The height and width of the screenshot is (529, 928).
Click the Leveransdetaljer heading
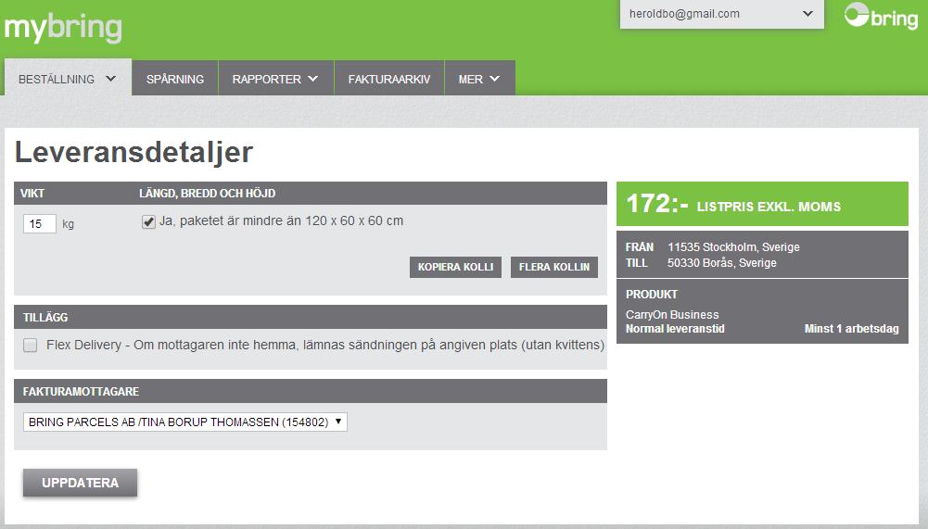click(133, 153)
